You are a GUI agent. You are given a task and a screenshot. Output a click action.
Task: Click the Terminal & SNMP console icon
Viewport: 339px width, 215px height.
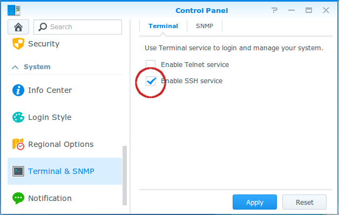tap(18, 171)
